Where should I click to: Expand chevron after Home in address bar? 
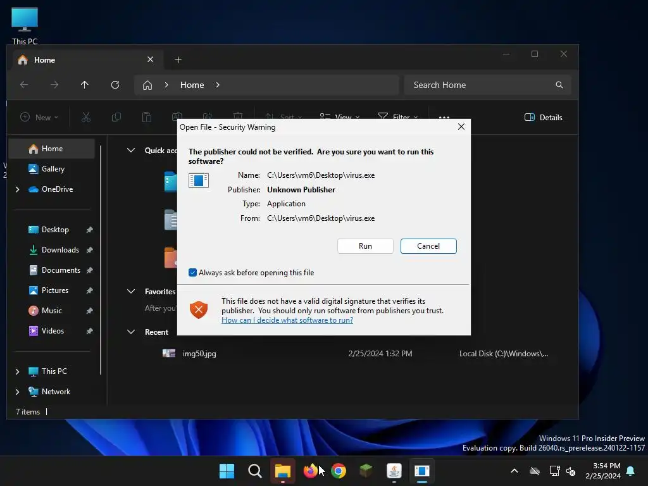click(x=218, y=85)
